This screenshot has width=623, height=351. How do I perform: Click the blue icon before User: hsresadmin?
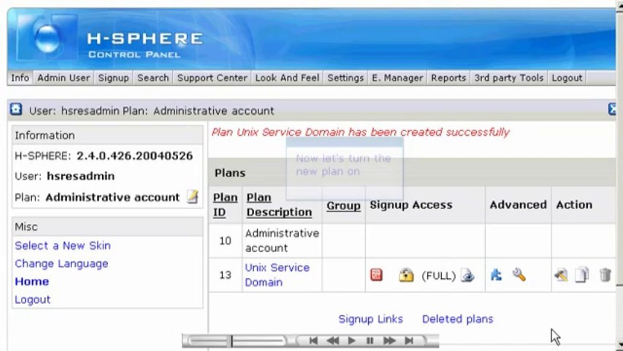point(16,109)
